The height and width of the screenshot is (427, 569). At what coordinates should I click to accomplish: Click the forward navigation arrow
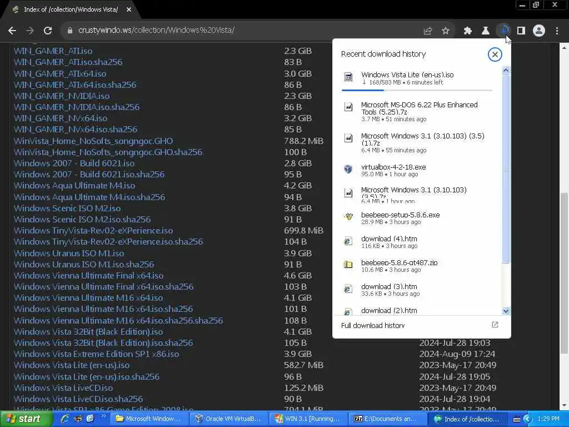30,31
